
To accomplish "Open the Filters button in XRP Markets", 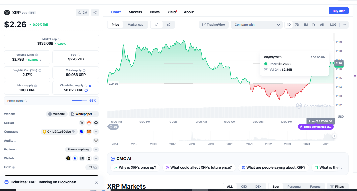I will [338, 186].
